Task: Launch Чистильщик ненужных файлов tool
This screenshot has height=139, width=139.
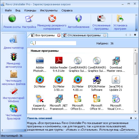Action: [13, 78]
